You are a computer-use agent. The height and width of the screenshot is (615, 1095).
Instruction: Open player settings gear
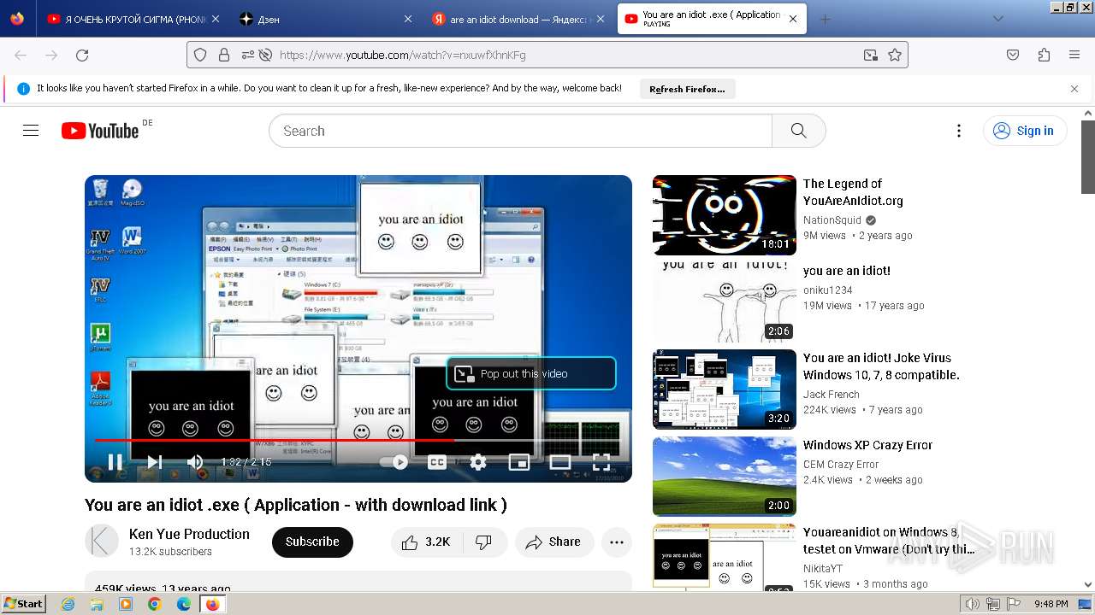point(478,462)
